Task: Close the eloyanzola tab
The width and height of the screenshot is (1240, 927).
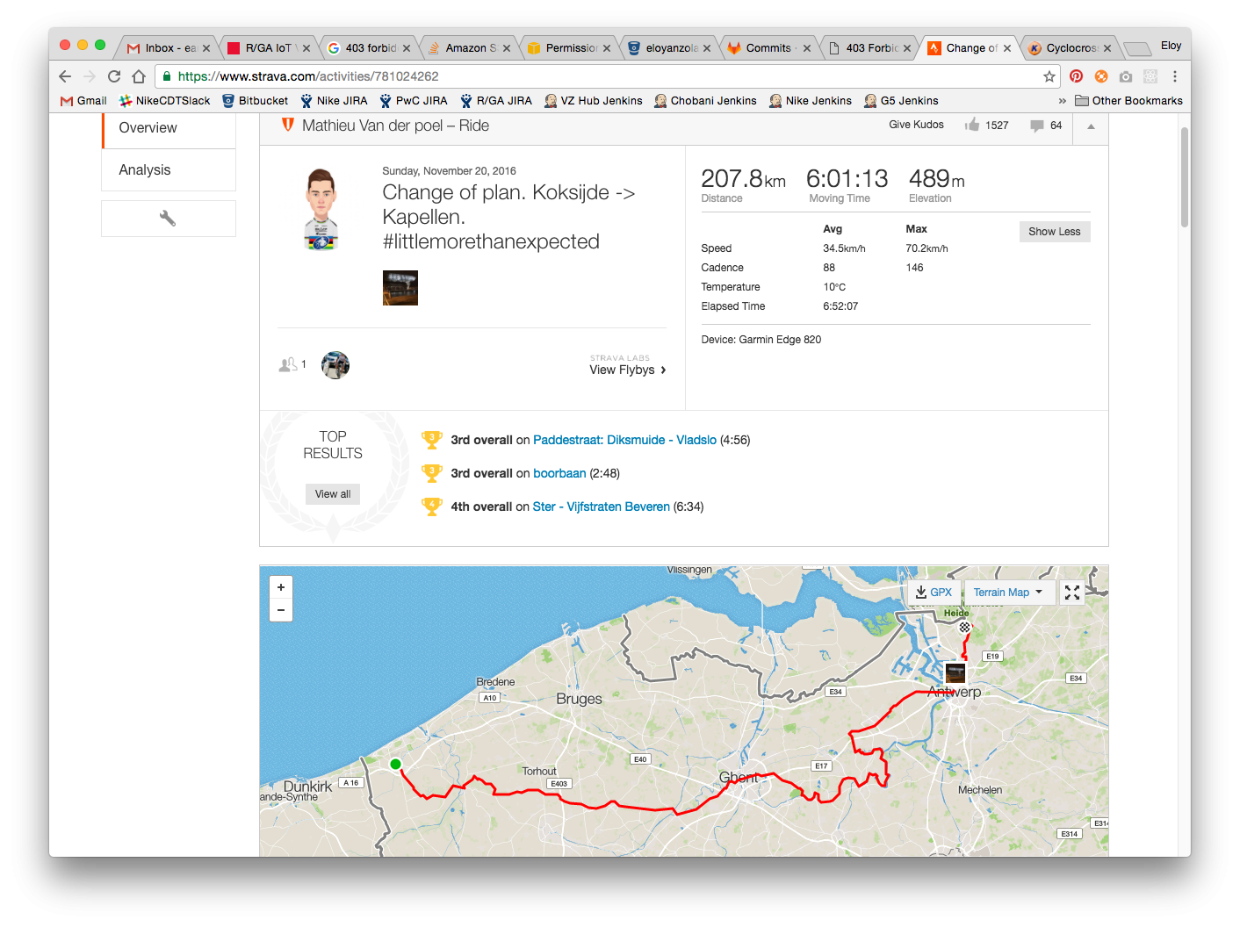Action: pos(707,48)
